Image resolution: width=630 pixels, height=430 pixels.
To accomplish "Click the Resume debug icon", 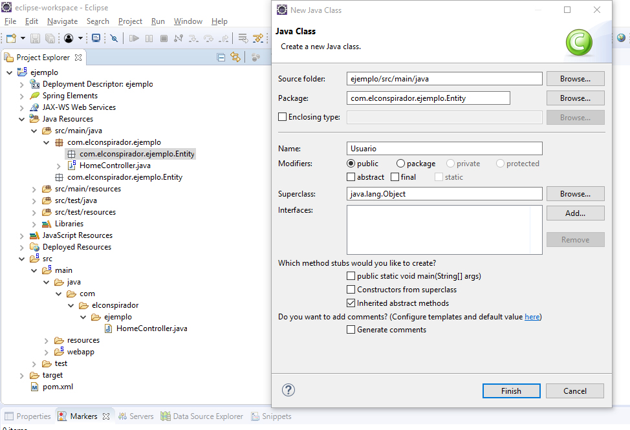I will [x=134, y=38].
